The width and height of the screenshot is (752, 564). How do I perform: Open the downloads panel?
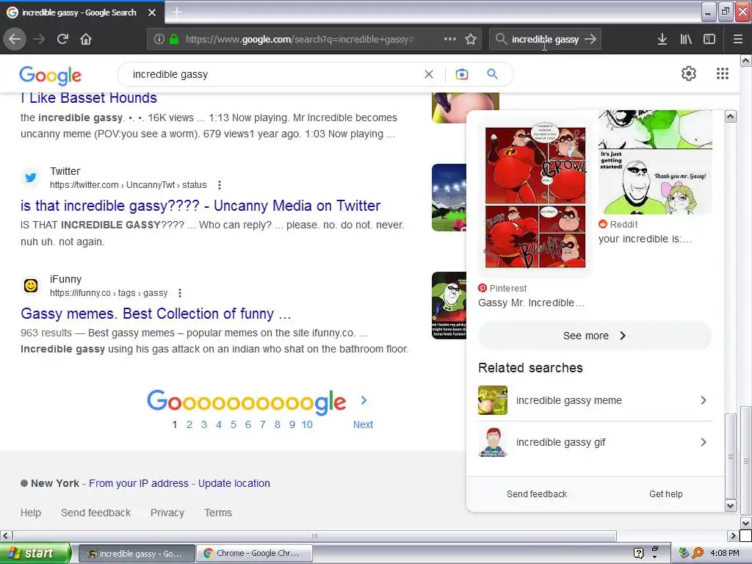click(662, 39)
